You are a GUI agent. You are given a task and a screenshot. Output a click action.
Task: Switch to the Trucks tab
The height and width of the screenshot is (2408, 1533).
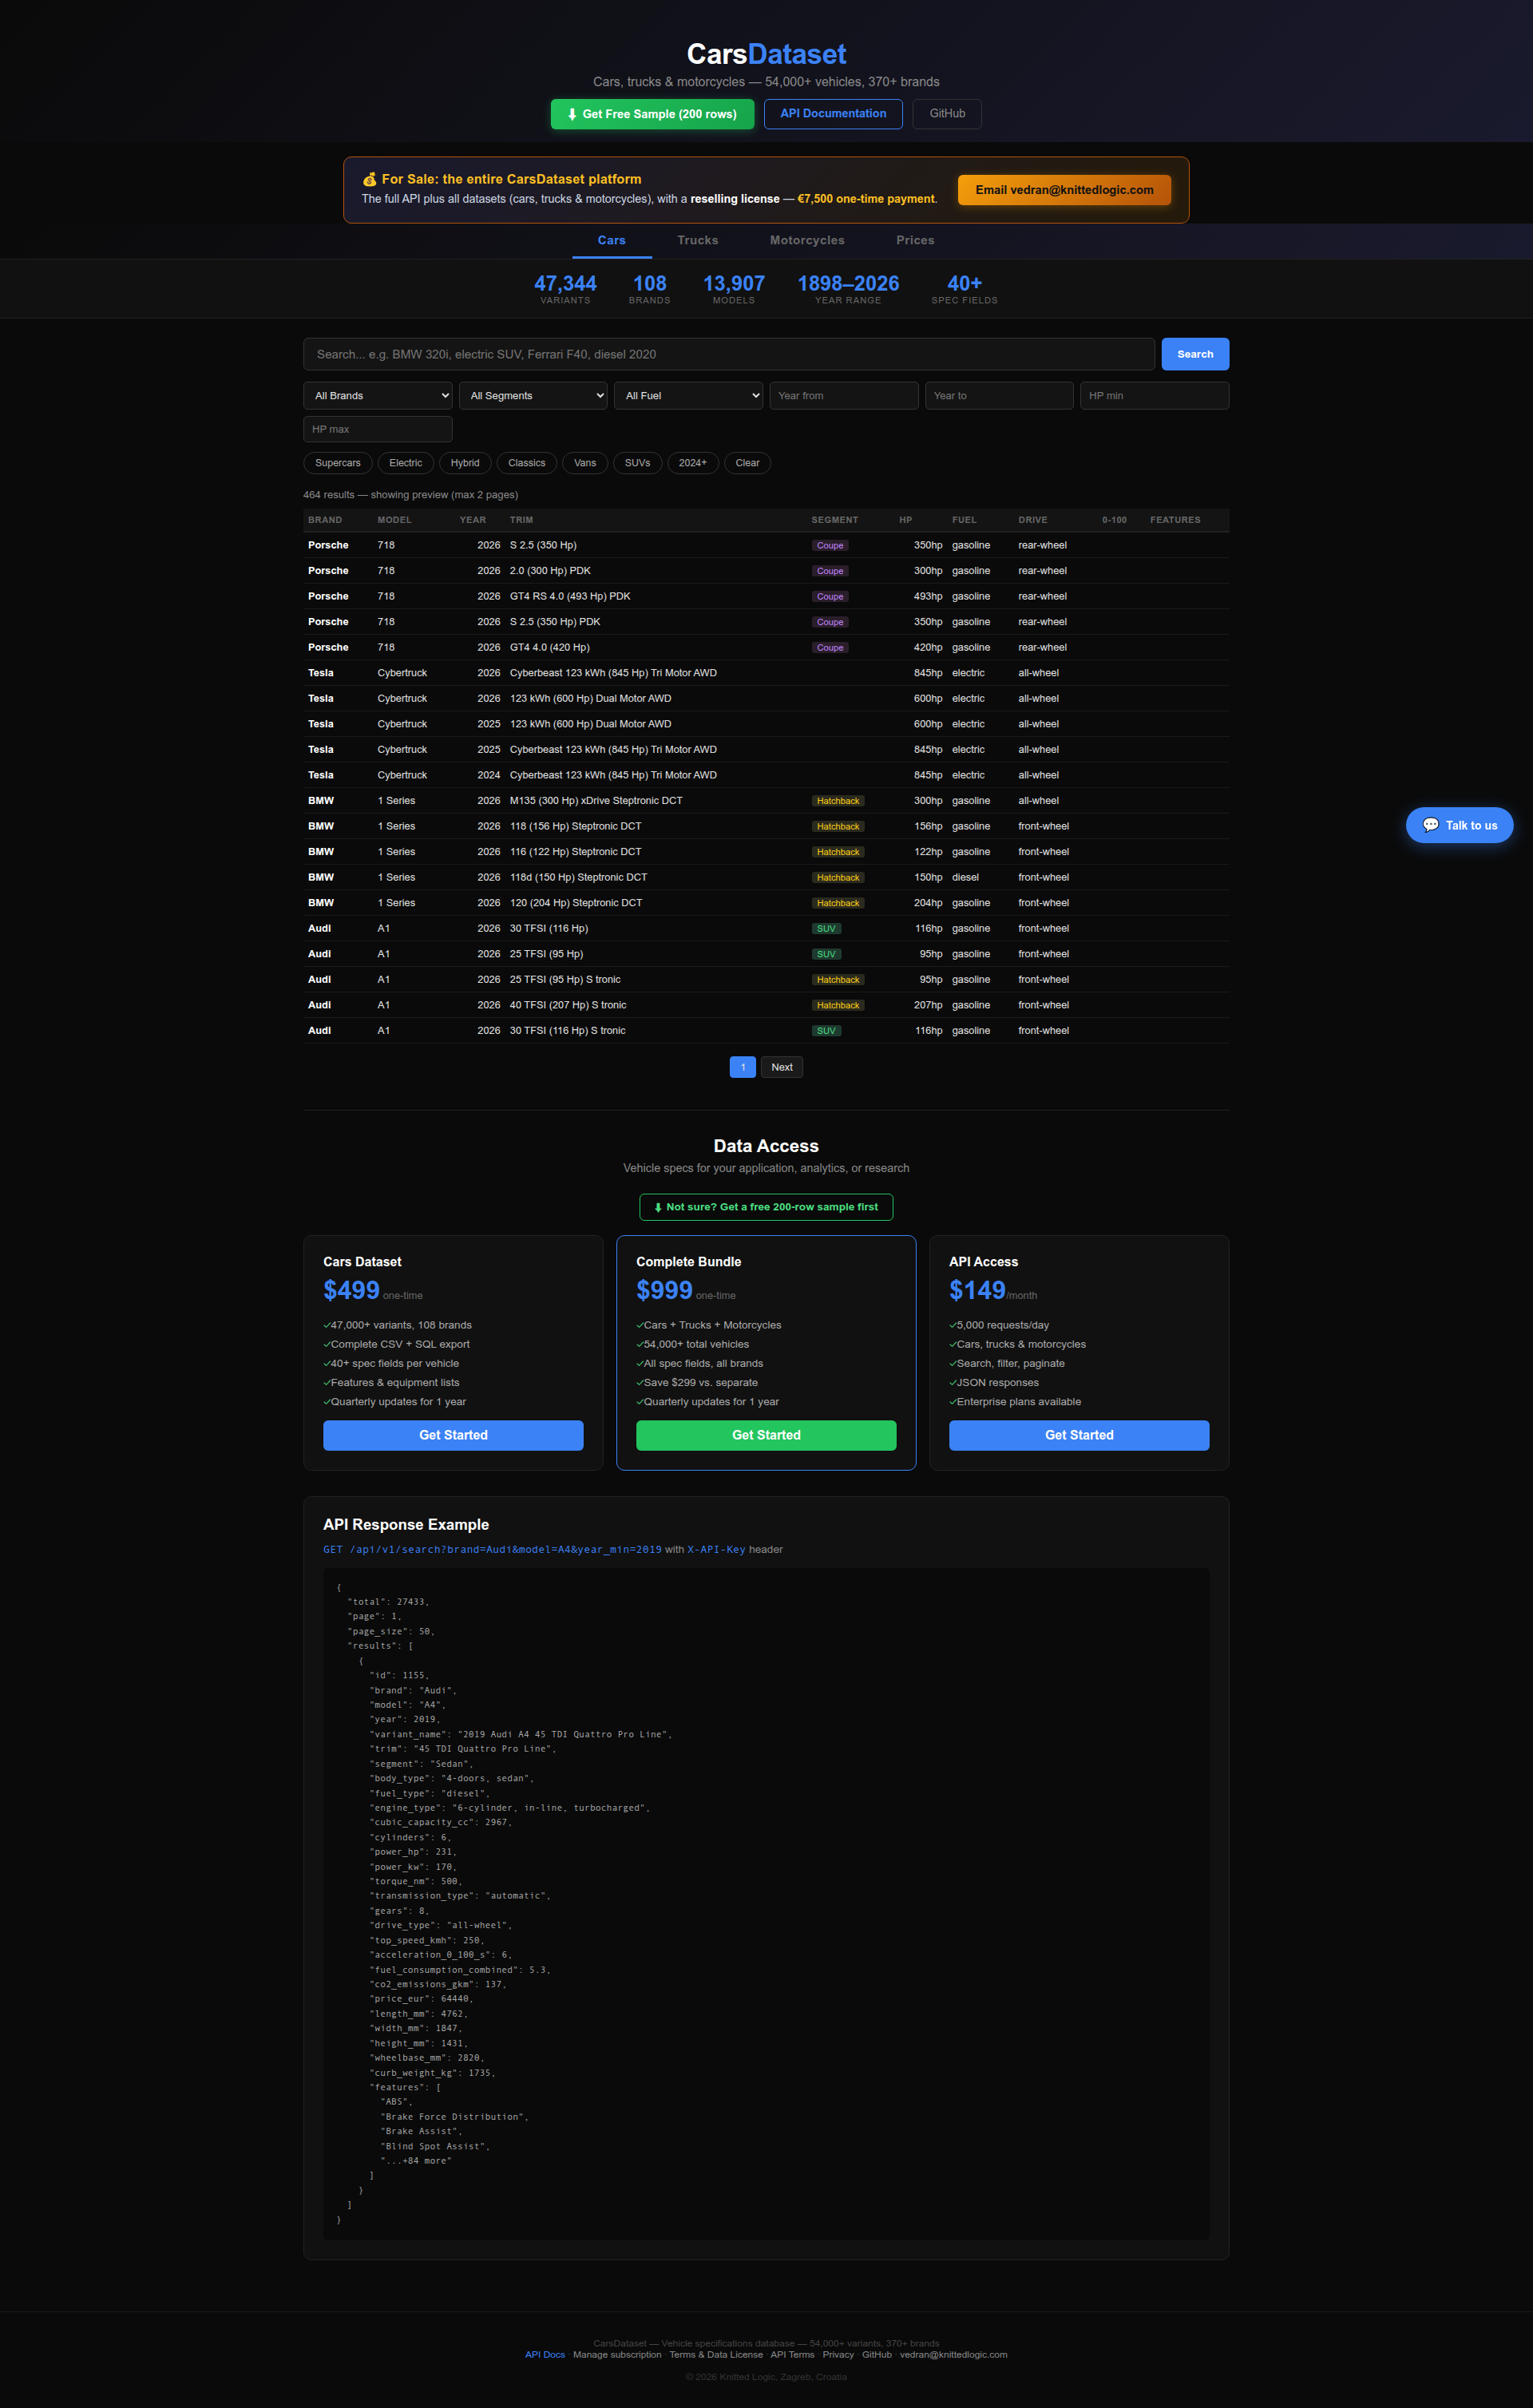[x=697, y=240]
